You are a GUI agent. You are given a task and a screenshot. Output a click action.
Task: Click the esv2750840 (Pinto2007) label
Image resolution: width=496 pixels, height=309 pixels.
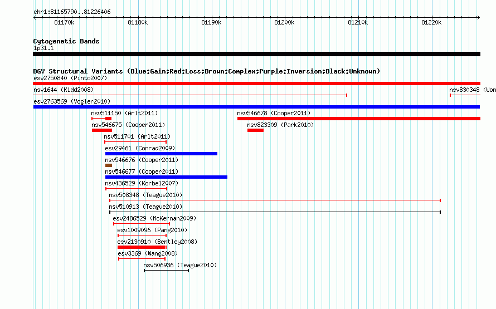coord(70,78)
